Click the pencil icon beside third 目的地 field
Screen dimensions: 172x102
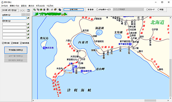click(28, 31)
